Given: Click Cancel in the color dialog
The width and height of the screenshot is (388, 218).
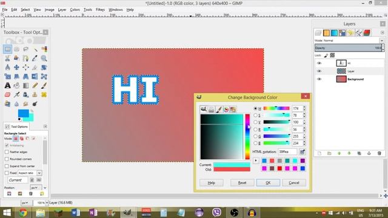Looking at the screenshot, I should point(294,183).
